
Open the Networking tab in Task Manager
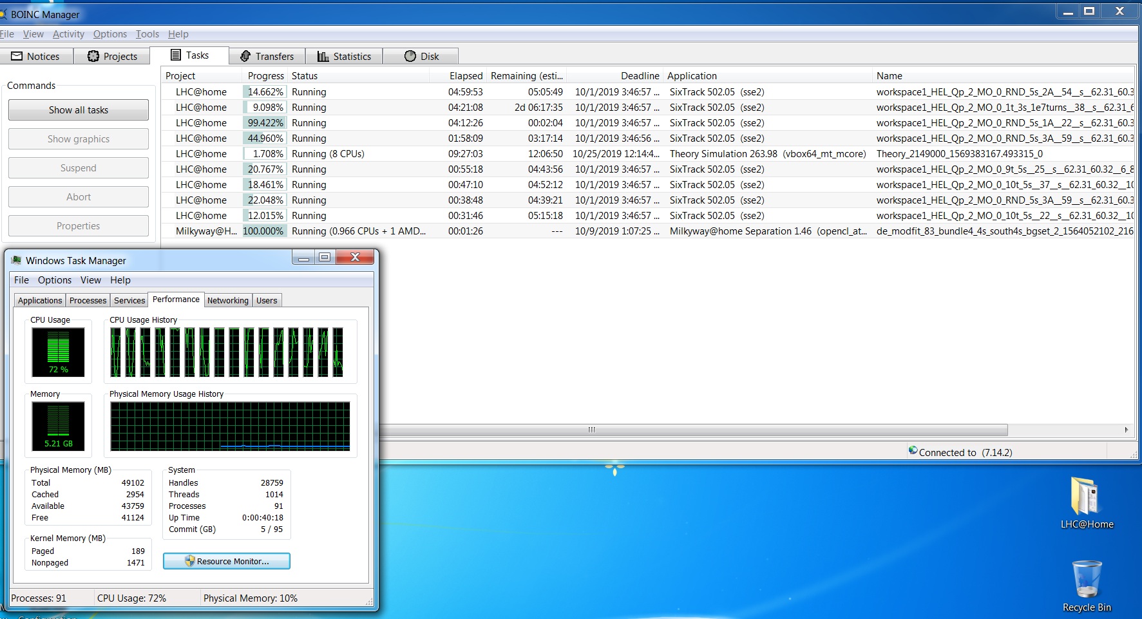(x=228, y=300)
